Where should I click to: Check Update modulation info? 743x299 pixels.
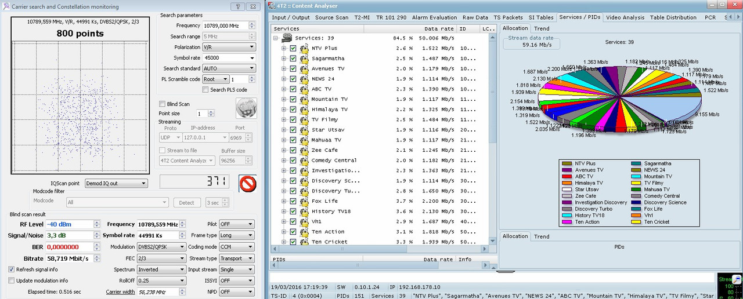[x=12, y=280]
